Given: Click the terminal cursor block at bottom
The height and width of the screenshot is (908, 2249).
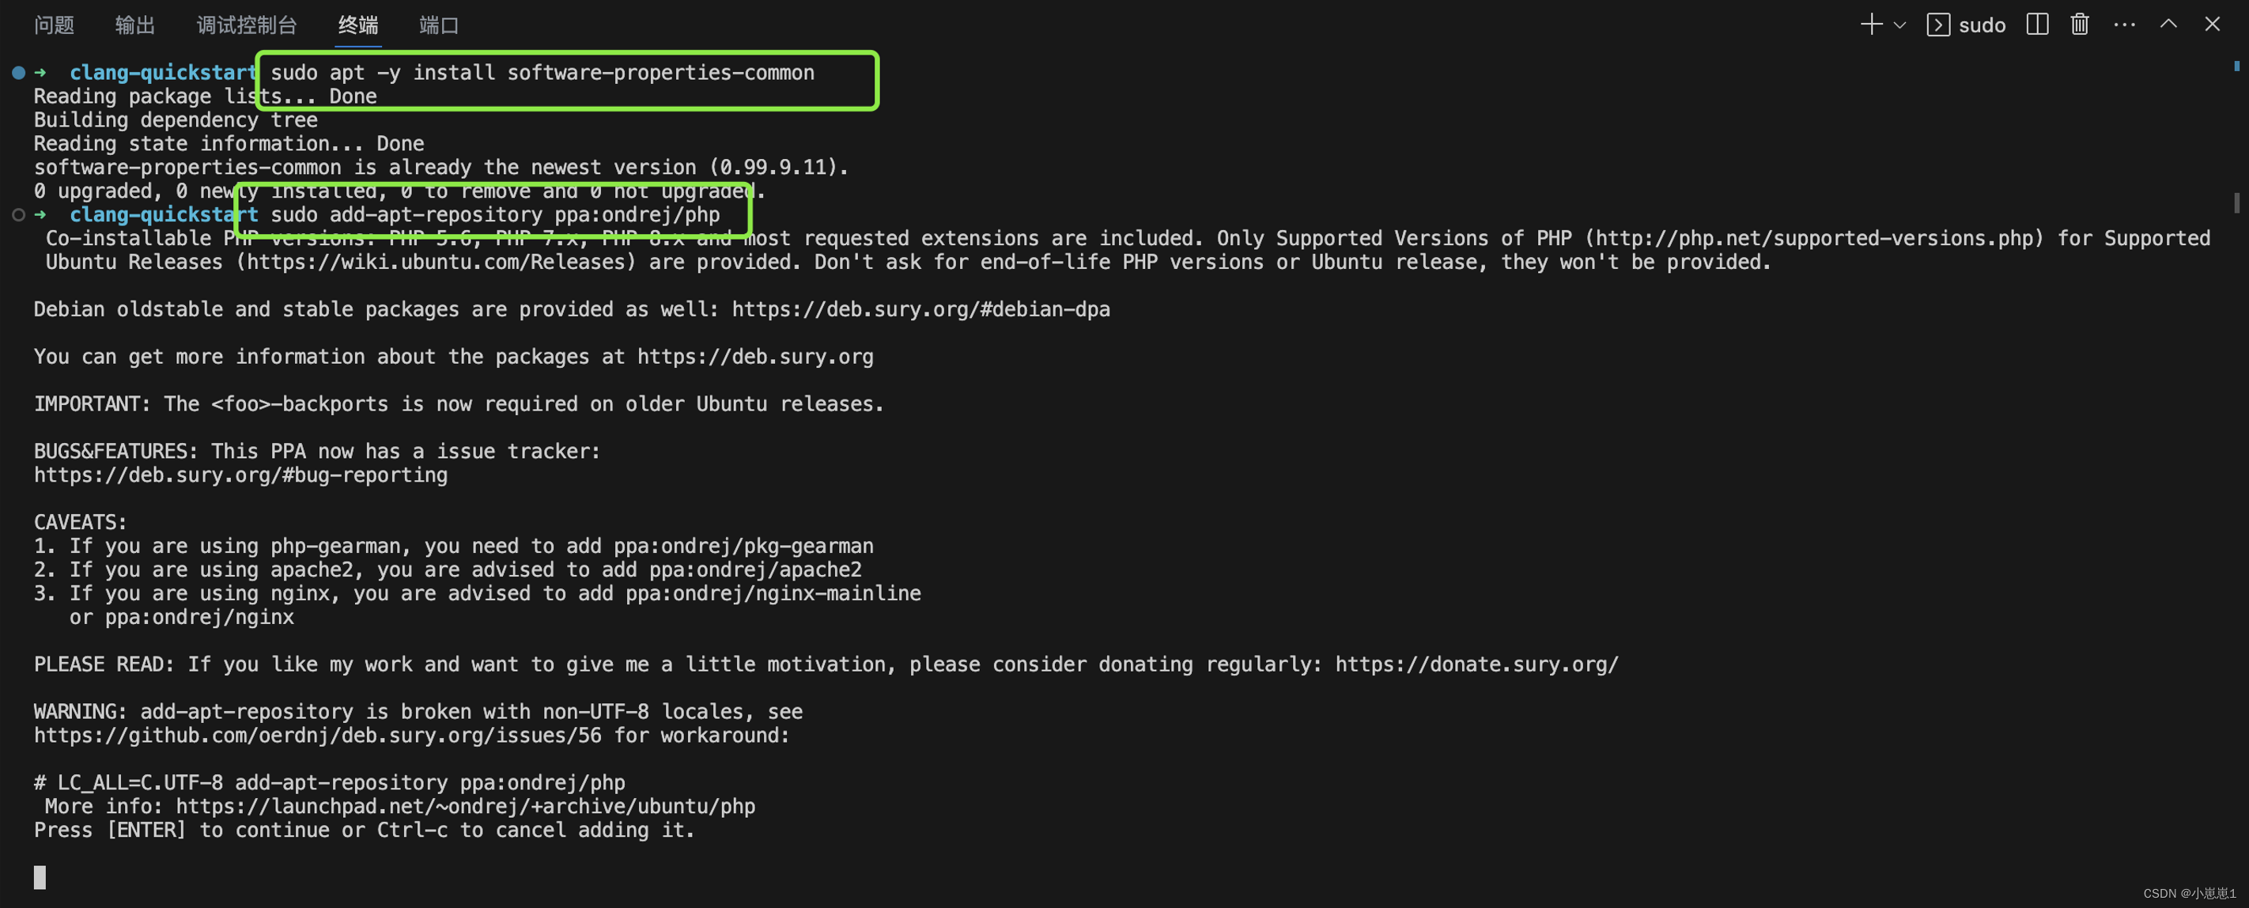Looking at the screenshot, I should (40, 877).
